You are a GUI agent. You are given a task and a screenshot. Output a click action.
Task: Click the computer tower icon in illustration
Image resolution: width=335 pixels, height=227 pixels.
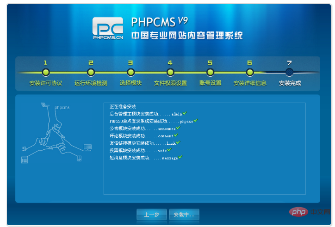[79, 159]
